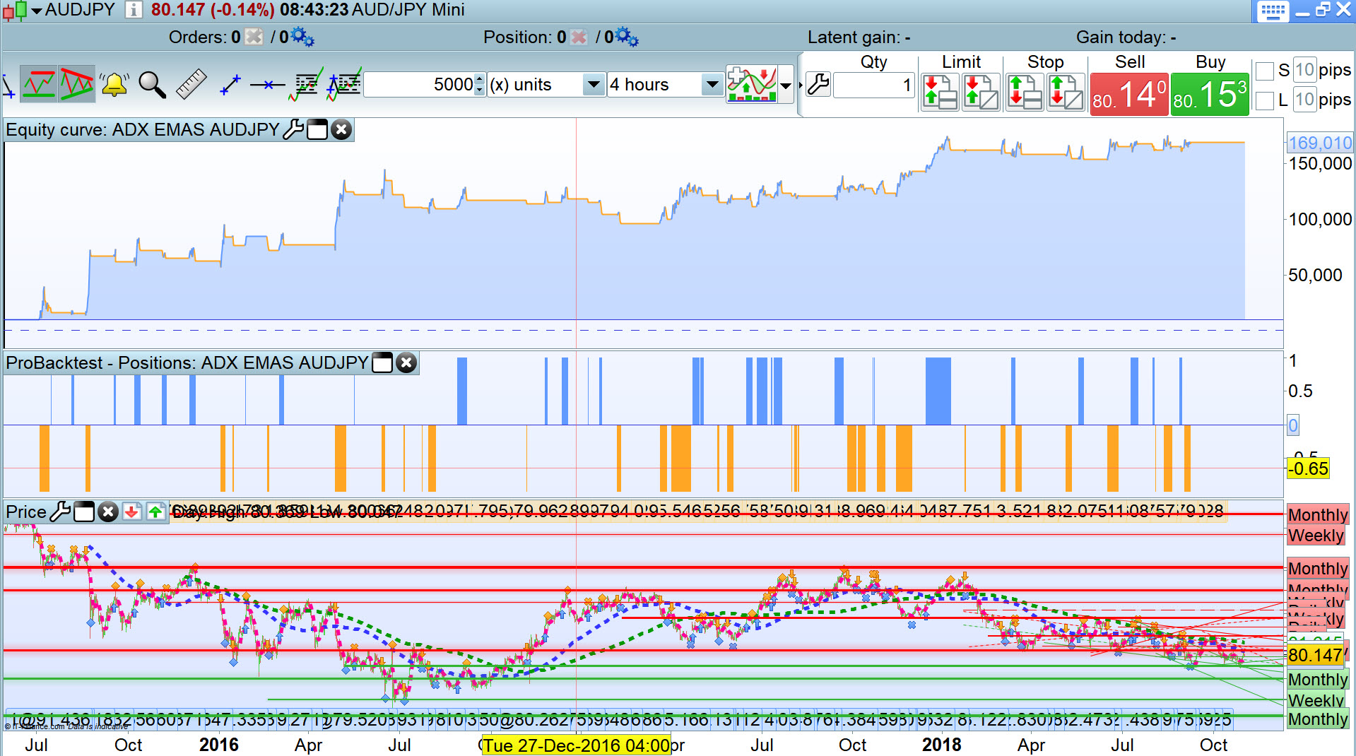1356x756 pixels.
Task: Open Price panel wrench settings
Action: tap(60, 512)
